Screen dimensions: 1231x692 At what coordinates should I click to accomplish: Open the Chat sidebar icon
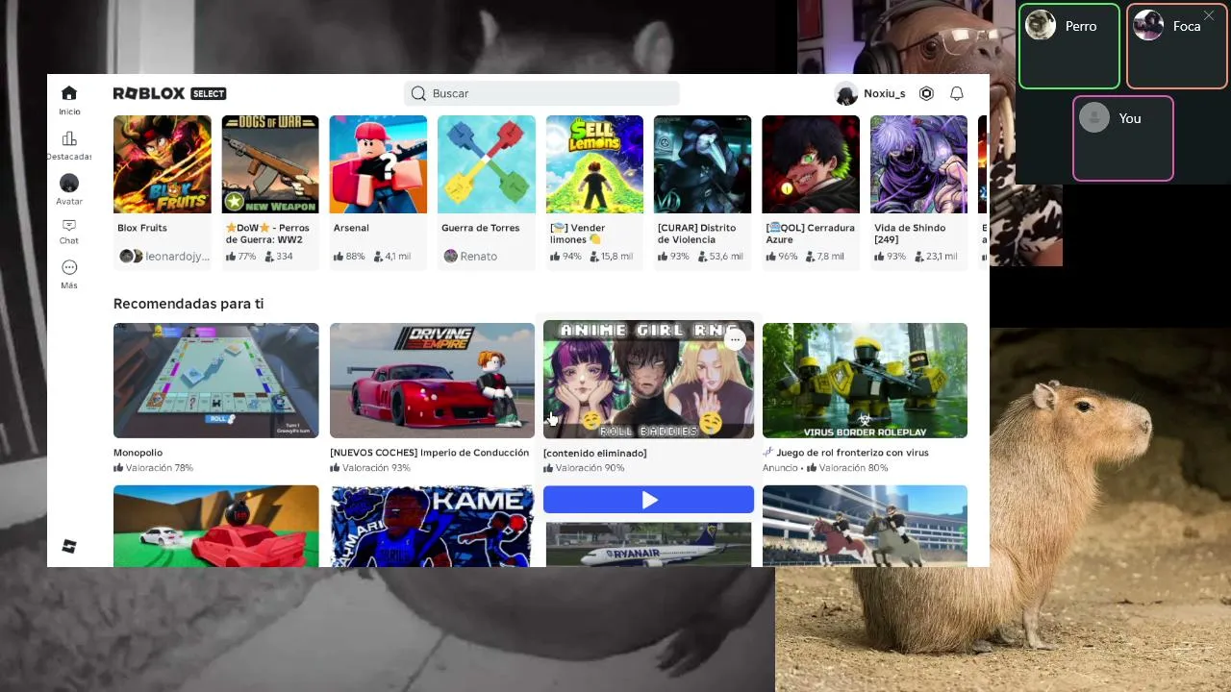click(69, 225)
